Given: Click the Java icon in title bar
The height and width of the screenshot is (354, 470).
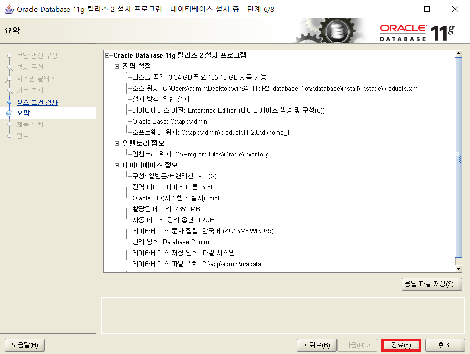Looking at the screenshot, I should coord(9,9).
